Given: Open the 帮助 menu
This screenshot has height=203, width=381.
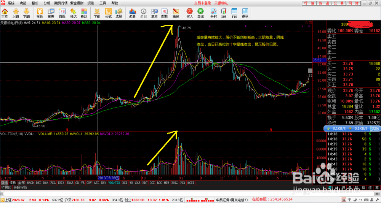Looking at the screenshot, I should pyautogui.click(x=115, y=3).
